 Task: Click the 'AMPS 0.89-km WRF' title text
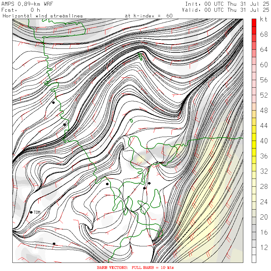(27, 4)
